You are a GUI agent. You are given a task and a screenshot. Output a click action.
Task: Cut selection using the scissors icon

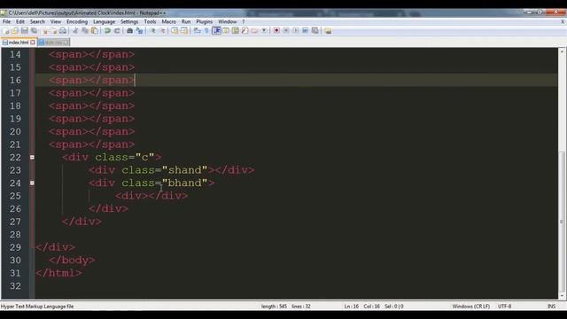(75, 31)
